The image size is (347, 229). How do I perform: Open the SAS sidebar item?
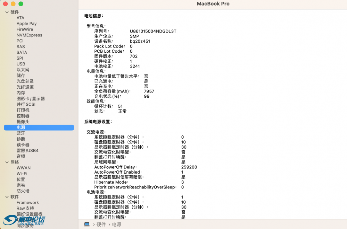click(20, 46)
